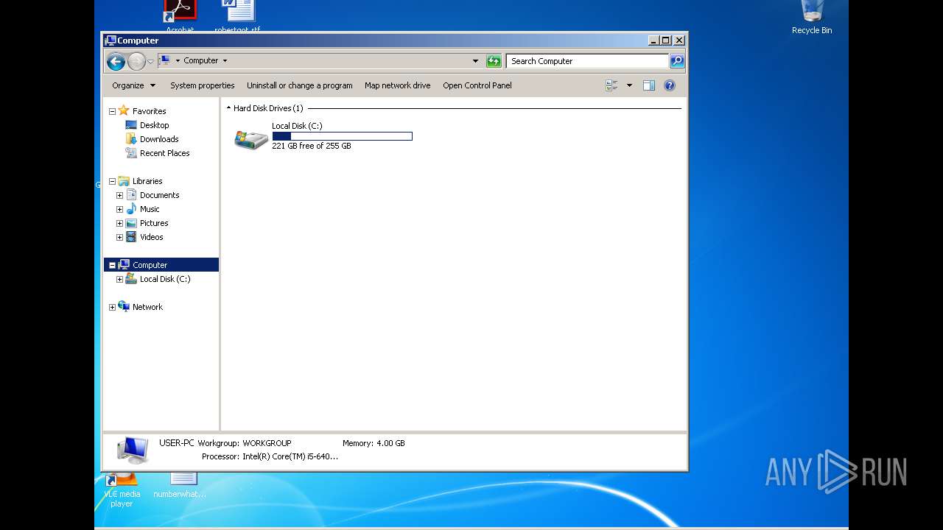Open the root dropdown arrow before Computer breadcrumb
Screen dimensions: 943x530
(x=178, y=60)
